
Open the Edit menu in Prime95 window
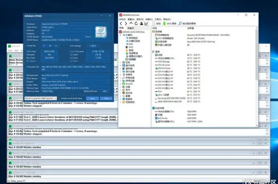[16, 51]
